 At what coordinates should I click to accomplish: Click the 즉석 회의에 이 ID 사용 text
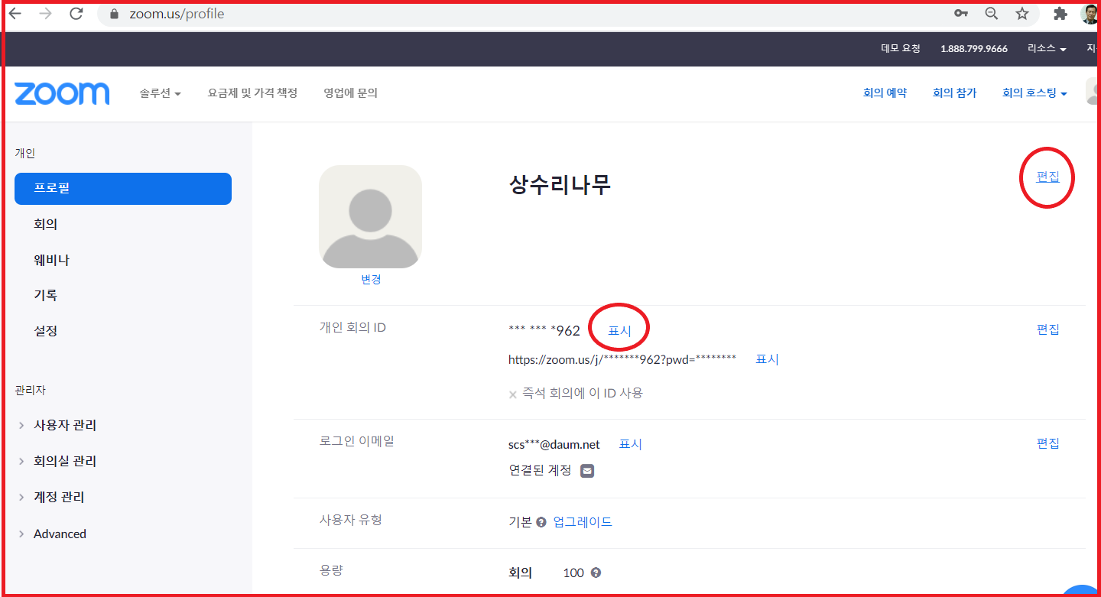point(583,394)
